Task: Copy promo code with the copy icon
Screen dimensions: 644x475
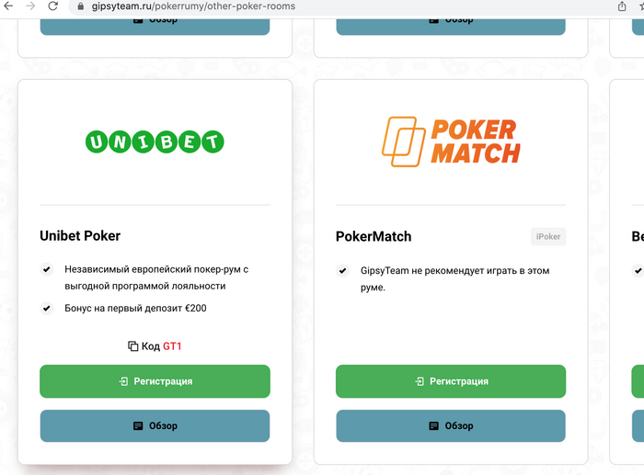Action: (132, 346)
